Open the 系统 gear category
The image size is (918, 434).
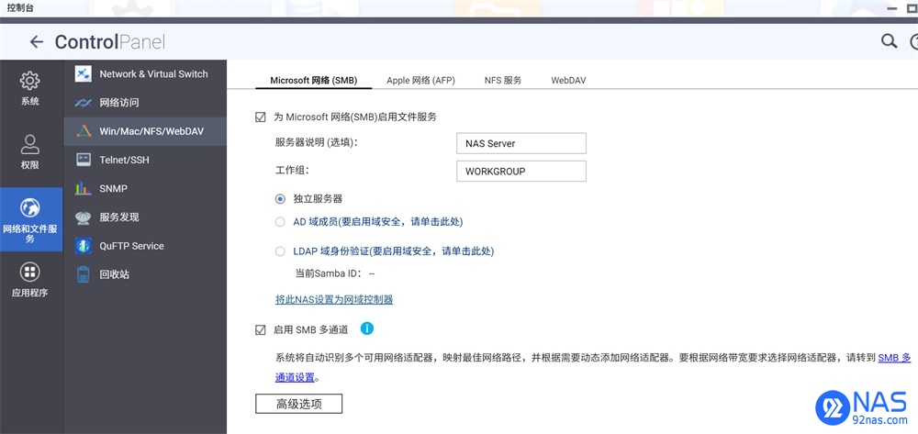coord(30,89)
